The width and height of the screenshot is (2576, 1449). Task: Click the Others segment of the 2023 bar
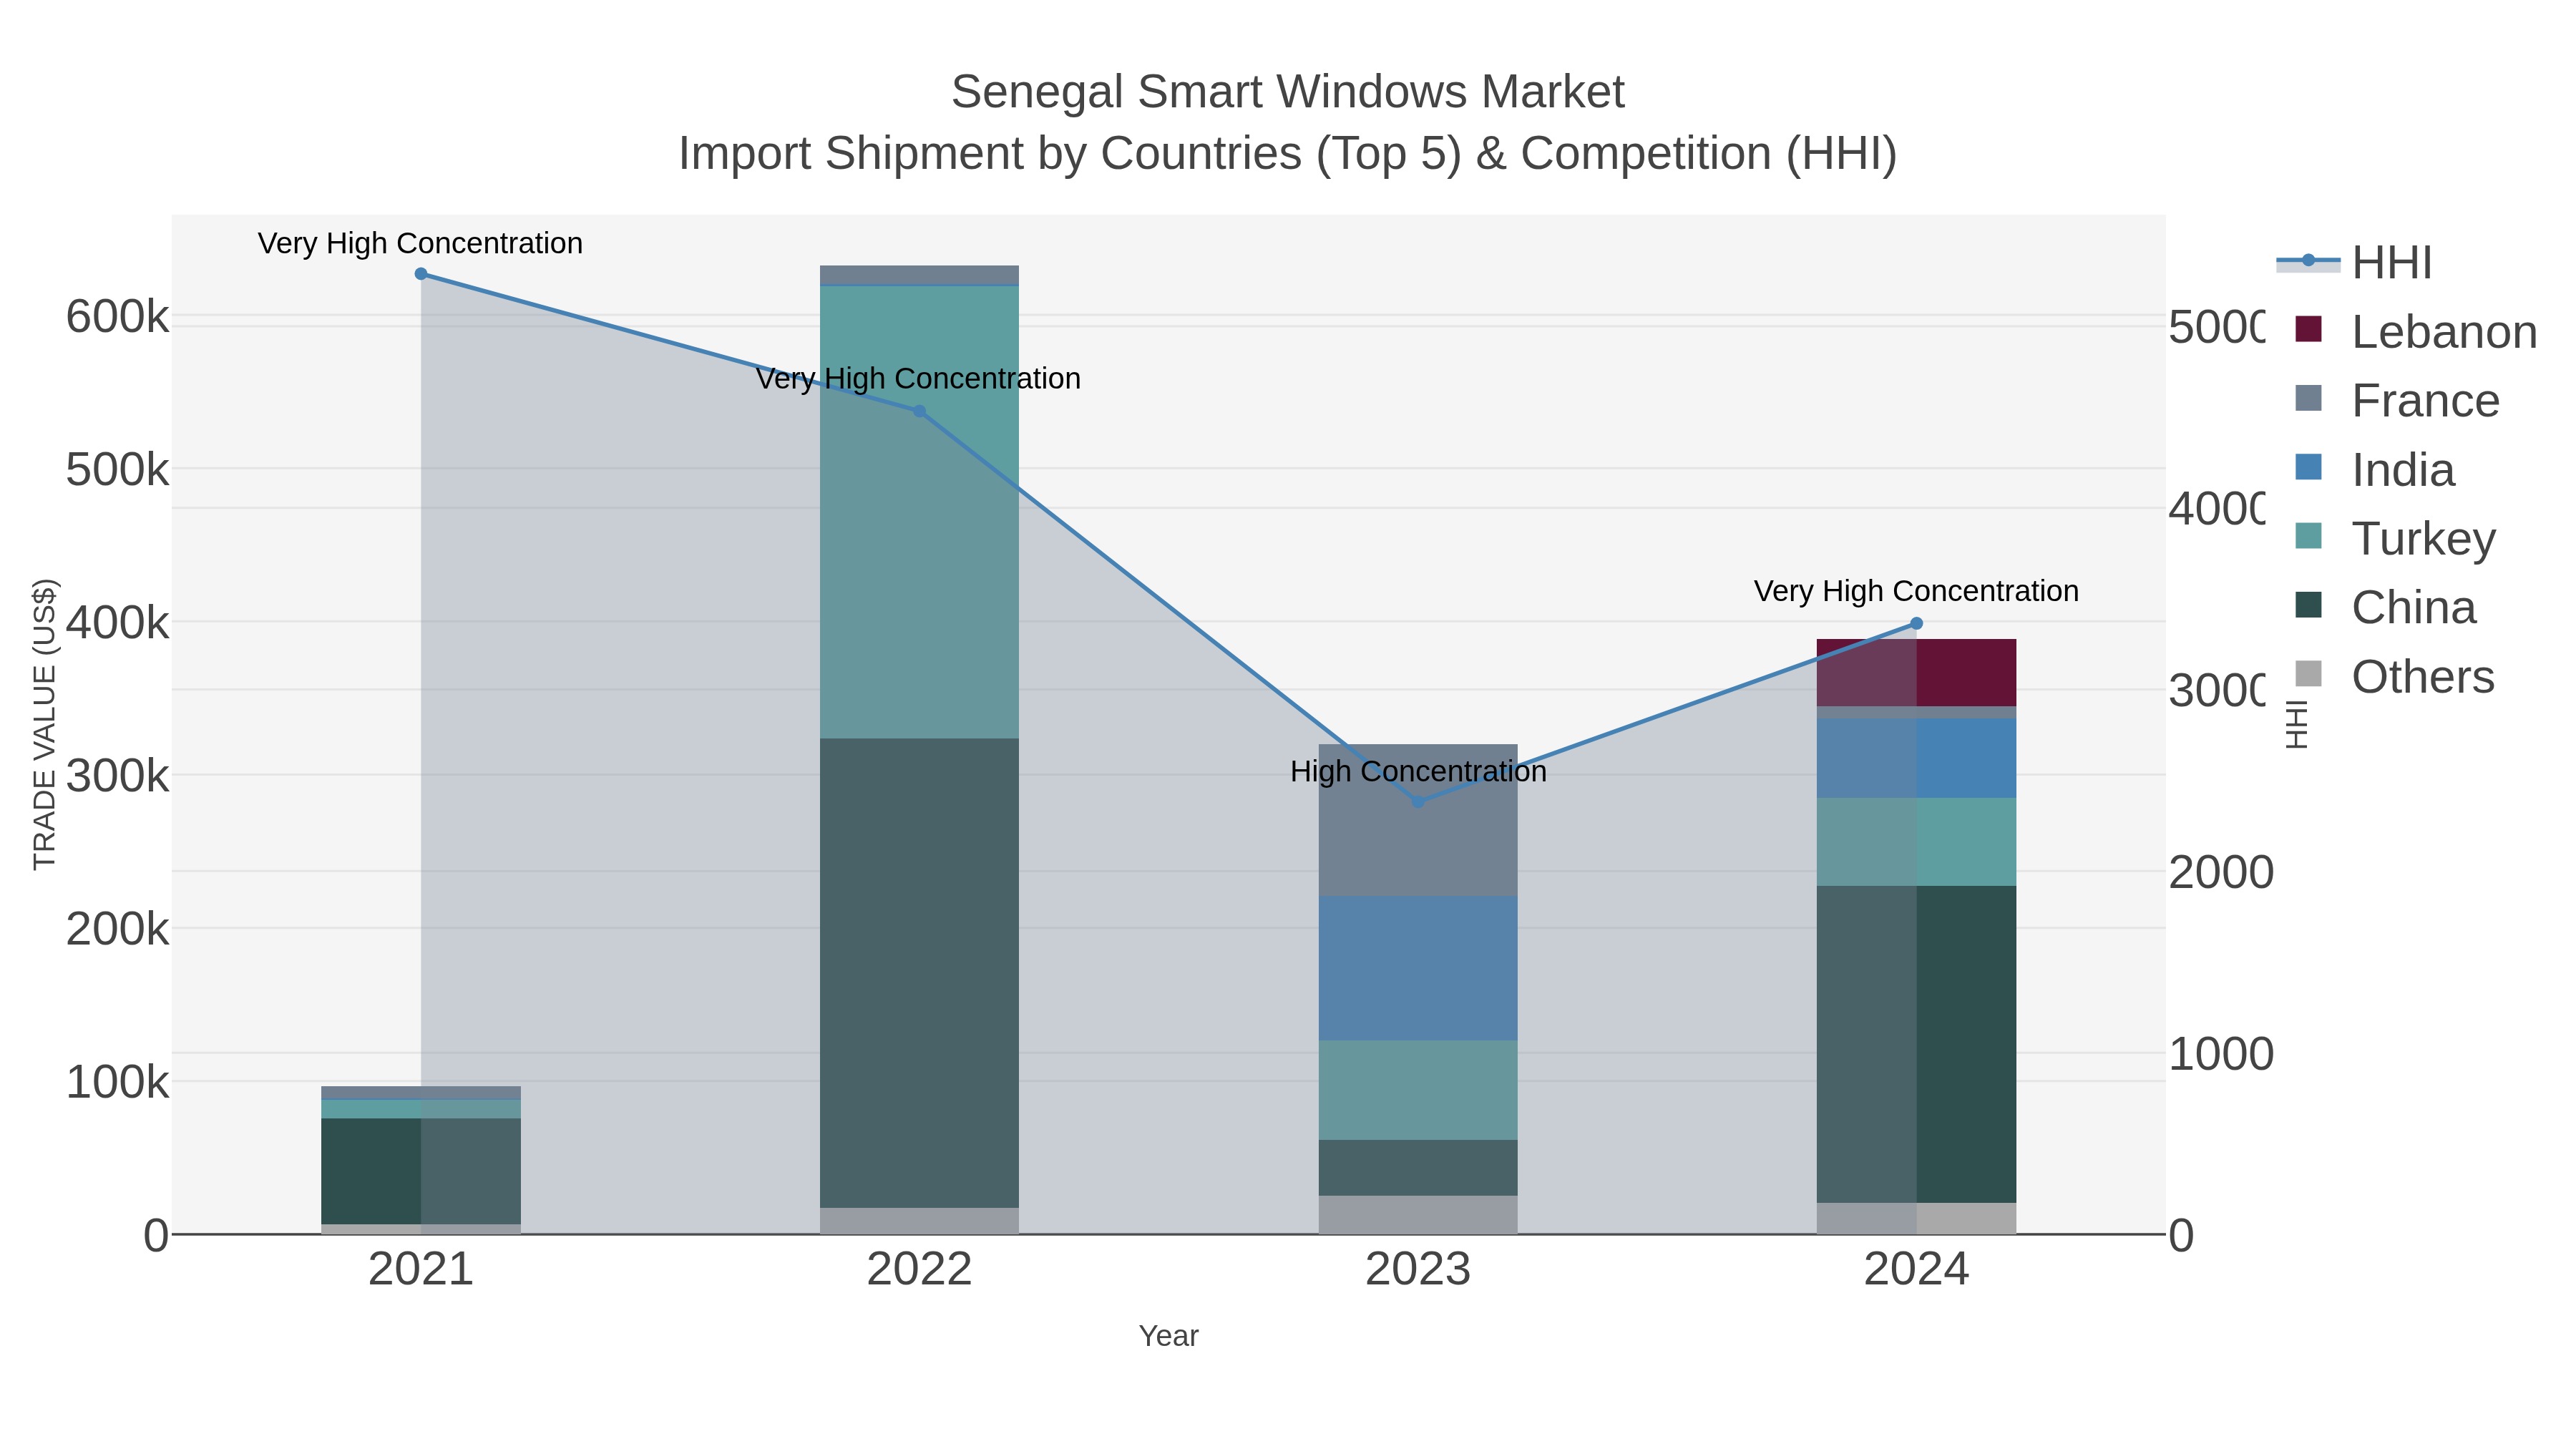[1418, 1215]
